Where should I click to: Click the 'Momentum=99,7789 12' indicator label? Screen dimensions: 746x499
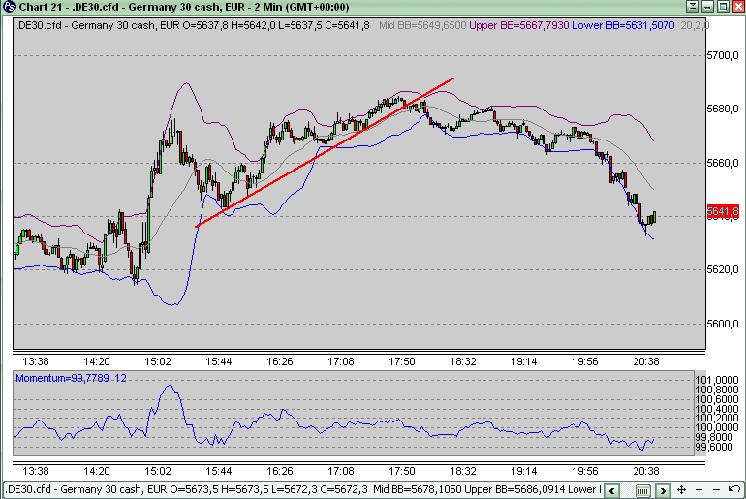(x=71, y=378)
